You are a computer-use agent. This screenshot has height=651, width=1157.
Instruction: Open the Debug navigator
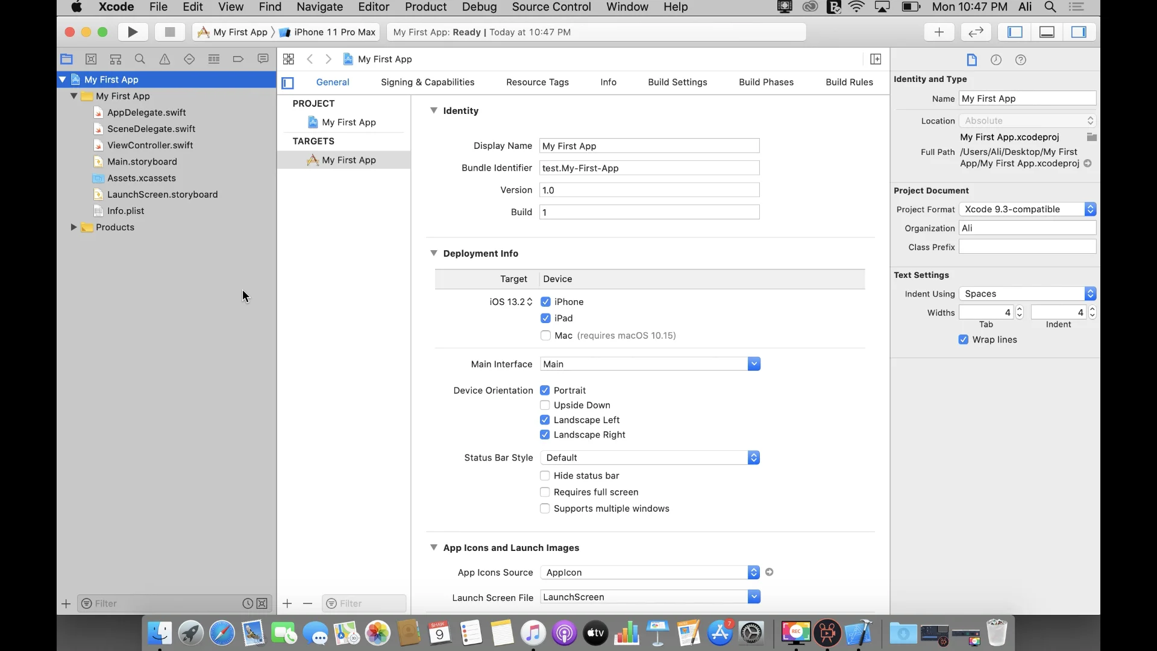pos(213,59)
